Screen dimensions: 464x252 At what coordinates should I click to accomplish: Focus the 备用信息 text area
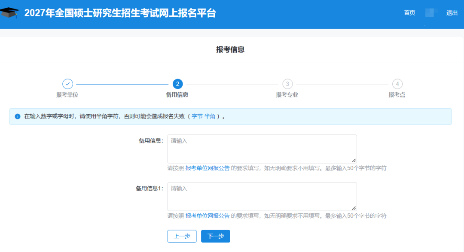pos(262,149)
